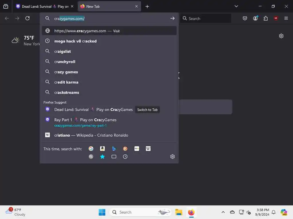The height and width of the screenshot is (219, 293).
Task: Select the crazy games search suggestion
Action: tap(109, 72)
